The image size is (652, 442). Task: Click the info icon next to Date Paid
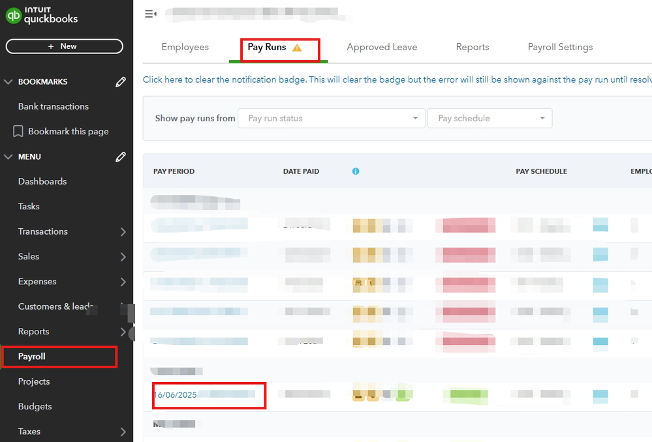tap(356, 171)
